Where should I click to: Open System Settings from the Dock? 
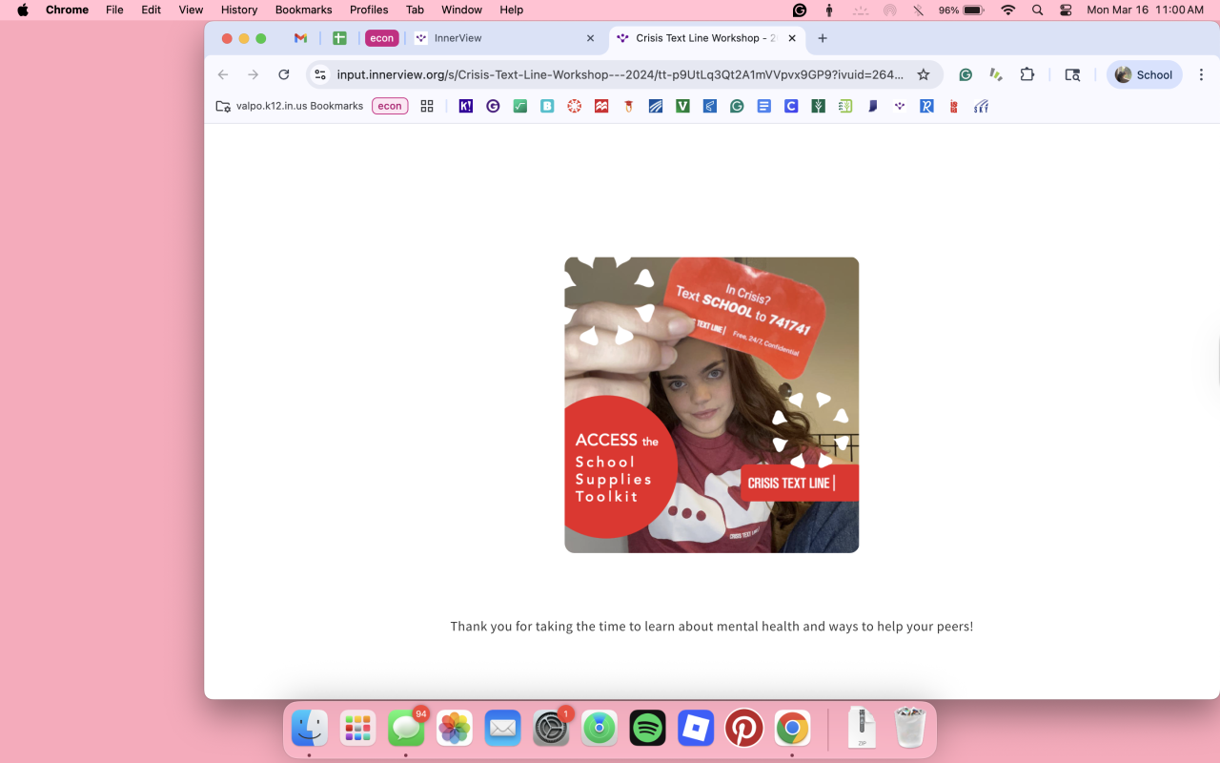[x=551, y=729]
